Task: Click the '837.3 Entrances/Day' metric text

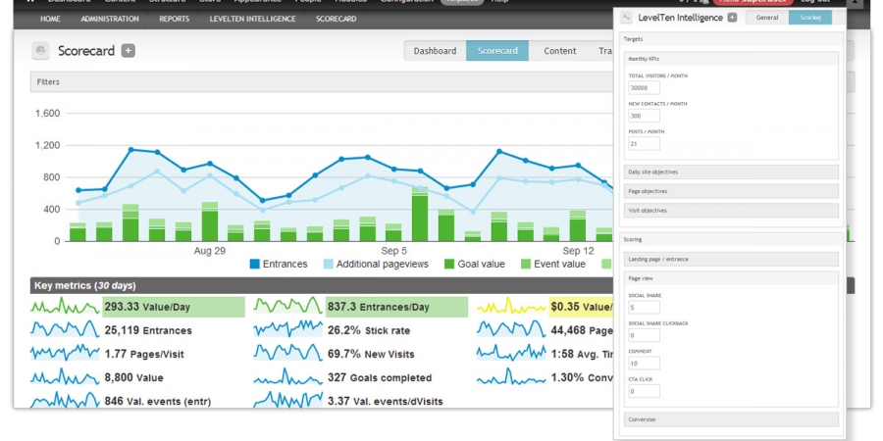Action: (x=379, y=307)
